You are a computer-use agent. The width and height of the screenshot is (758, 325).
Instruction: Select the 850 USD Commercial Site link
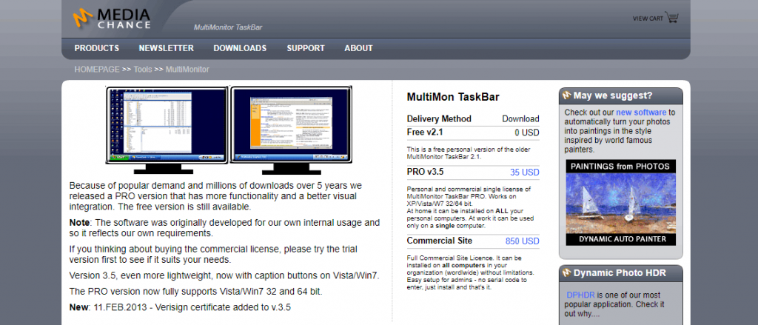[522, 241]
